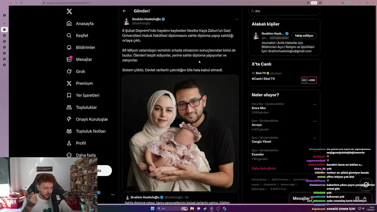This screenshot has height=212, width=377.
Task: Open the #Canlı | Ekol TV live link
Action: 263,79
